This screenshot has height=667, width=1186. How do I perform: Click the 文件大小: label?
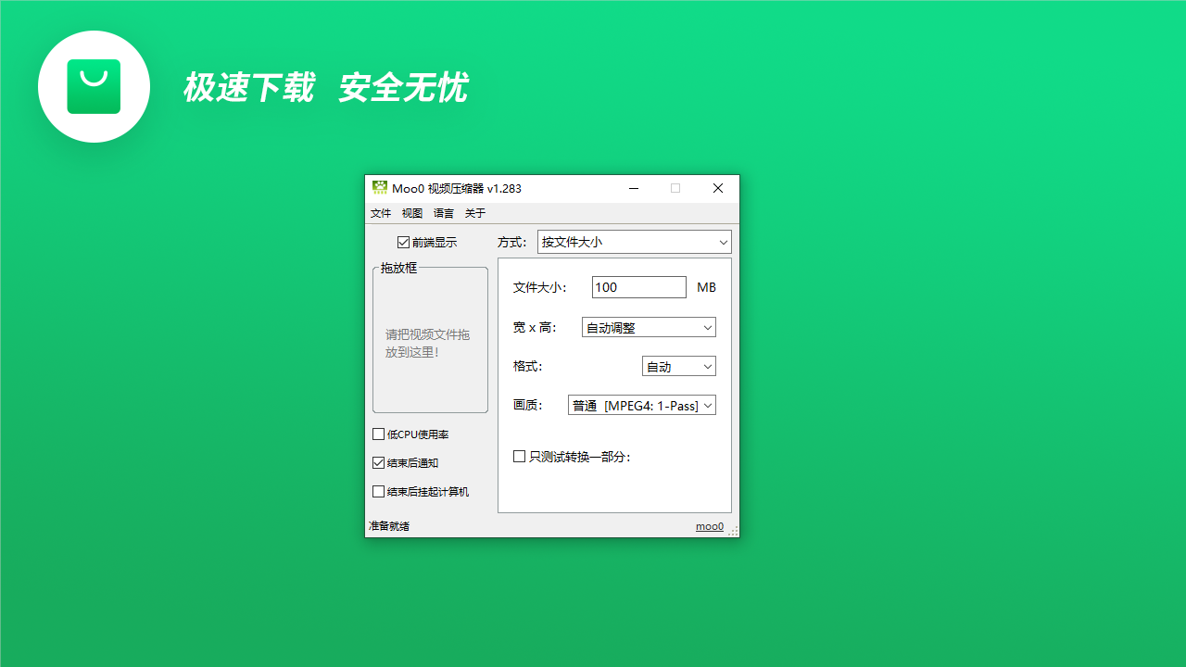539,287
